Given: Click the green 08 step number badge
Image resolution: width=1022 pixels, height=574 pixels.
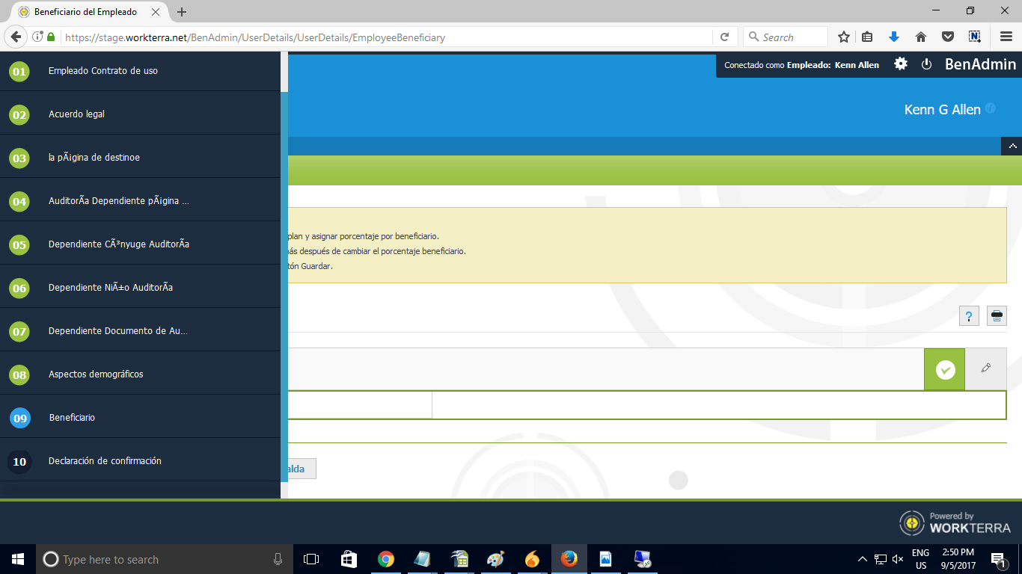Looking at the screenshot, I should click(19, 375).
